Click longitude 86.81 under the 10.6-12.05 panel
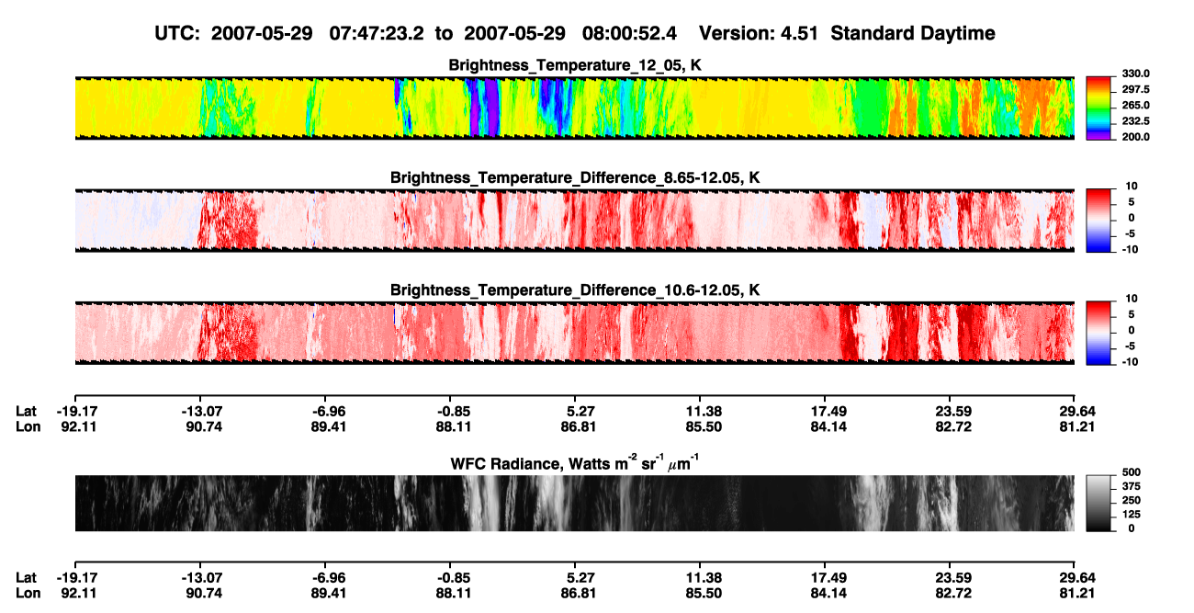This screenshot has height=613, width=1194. pyautogui.click(x=577, y=427)
